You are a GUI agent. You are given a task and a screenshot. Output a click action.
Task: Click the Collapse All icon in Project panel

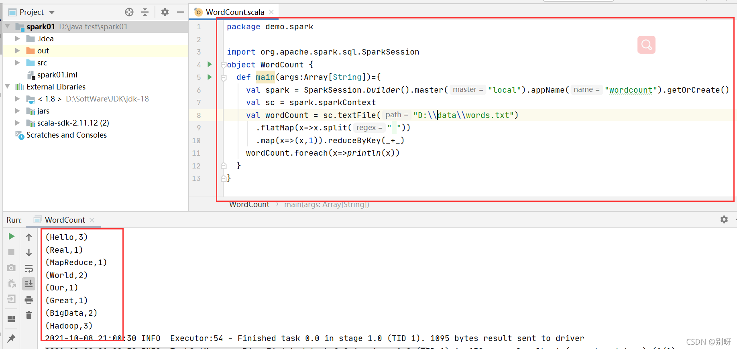point(145,12)
